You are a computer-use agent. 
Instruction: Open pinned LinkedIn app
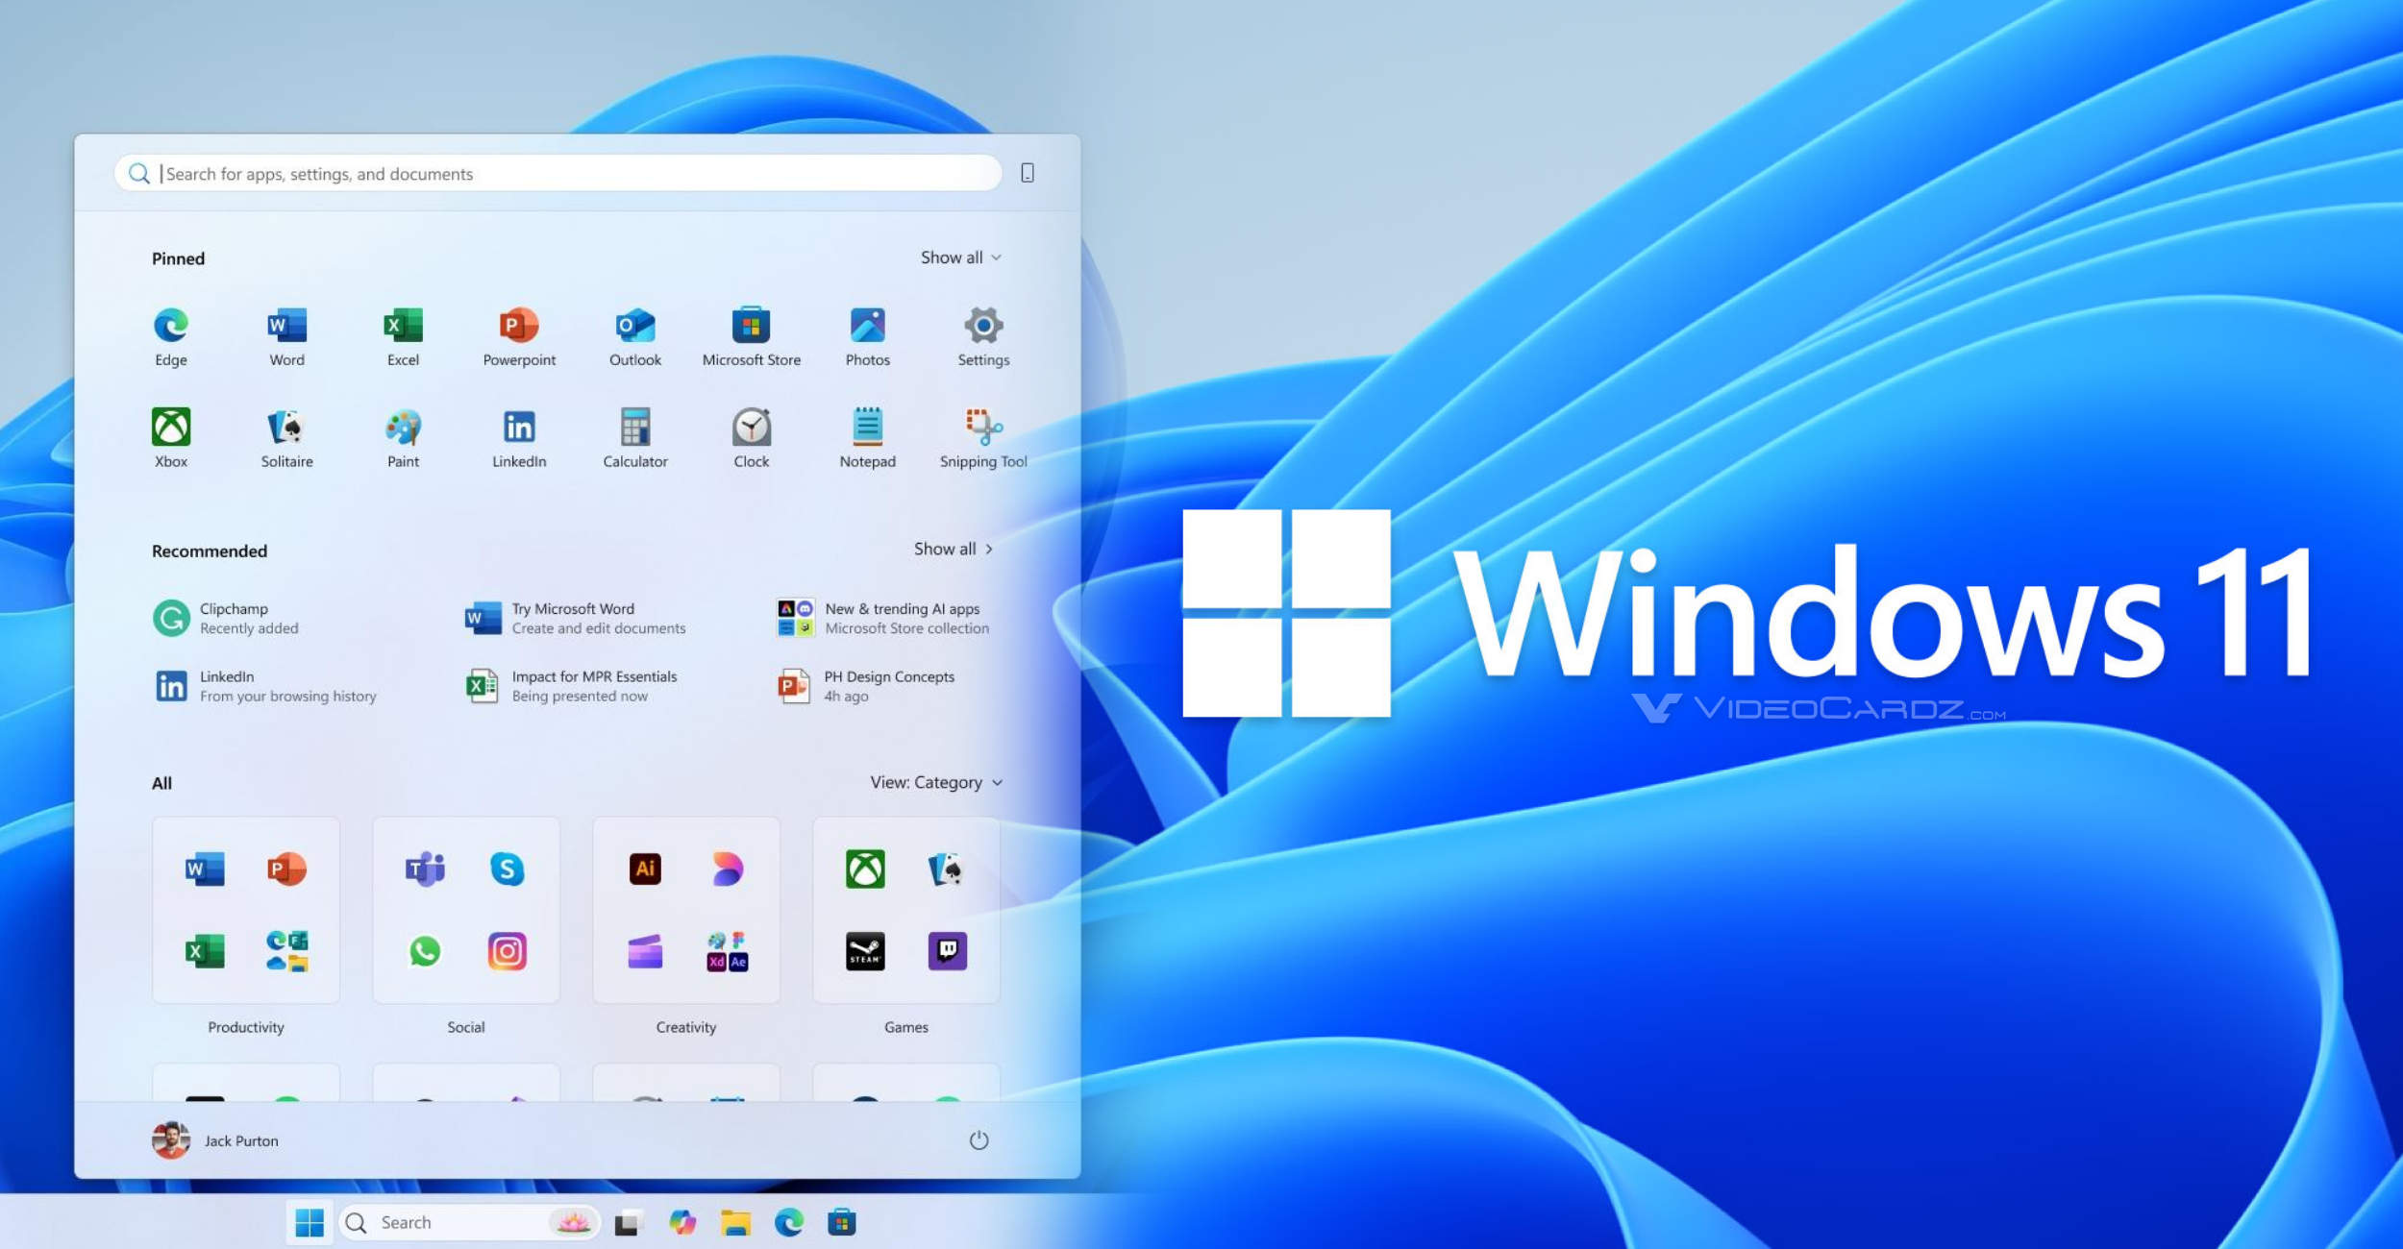[x=519, y=438]
